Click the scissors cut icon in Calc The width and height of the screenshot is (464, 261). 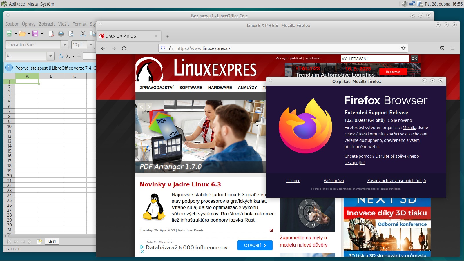pyautogui.click(x=83, y=34)
